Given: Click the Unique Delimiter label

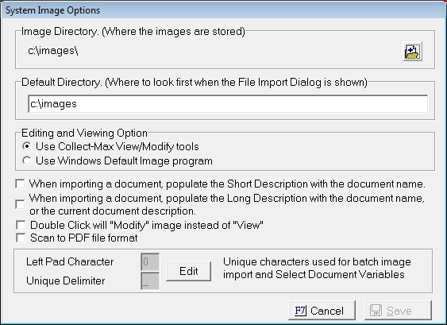Looking at the screenshot, I should (x=66, y=281).
